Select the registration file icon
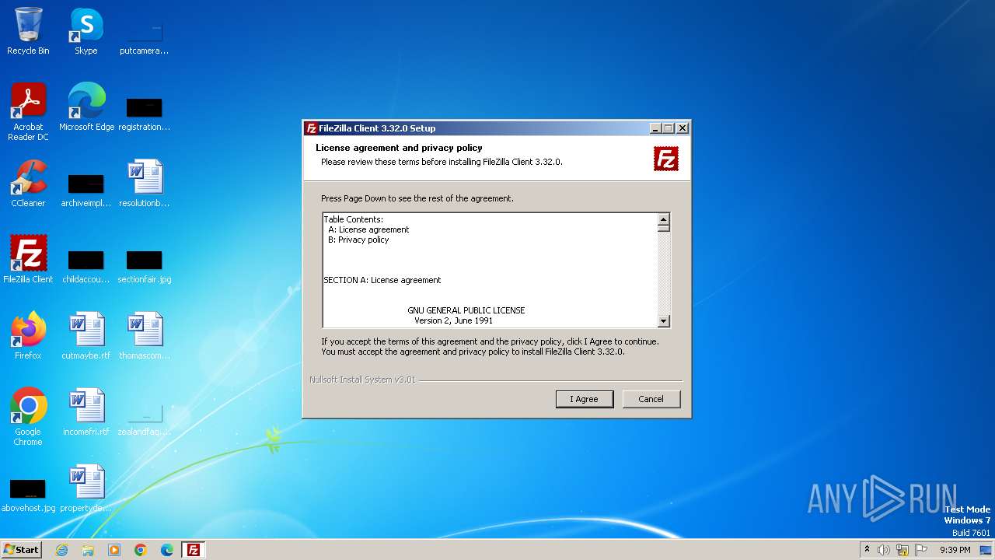This screenshot has height=560, width=995. [145, 113]
